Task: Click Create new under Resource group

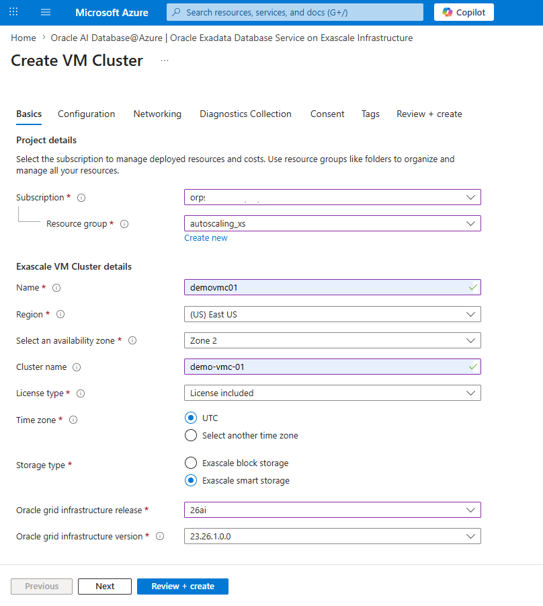Action: (x=206, y=237)
